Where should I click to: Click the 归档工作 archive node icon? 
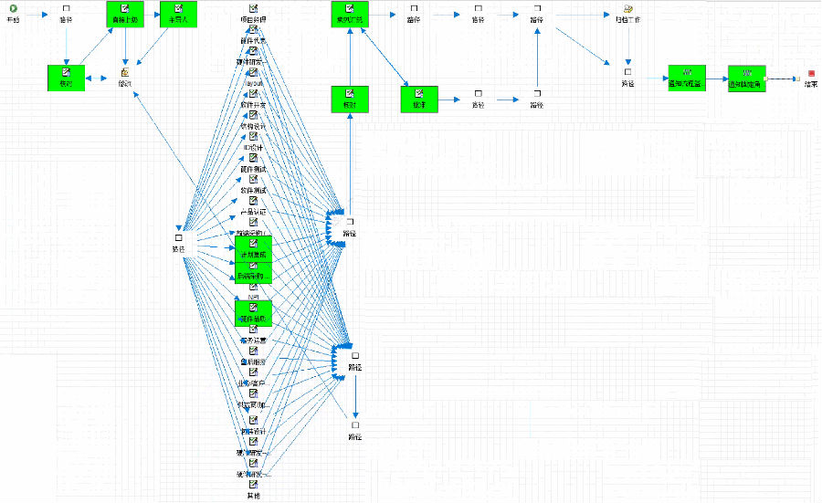pyautogui.click(x=627, y=9)
